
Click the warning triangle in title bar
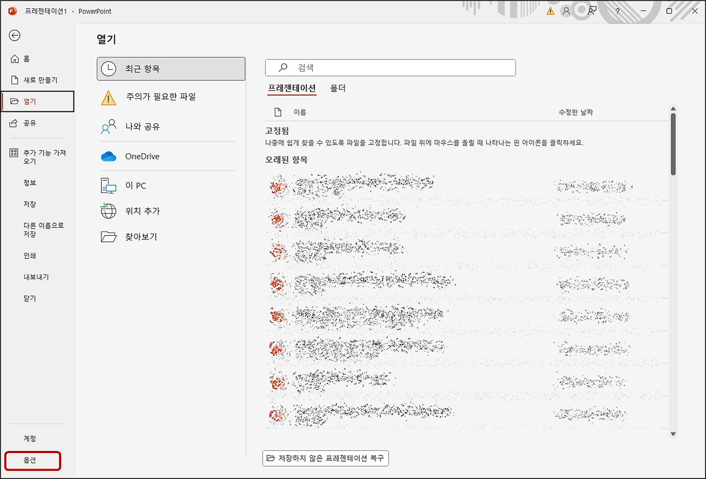tap(550, 11)
